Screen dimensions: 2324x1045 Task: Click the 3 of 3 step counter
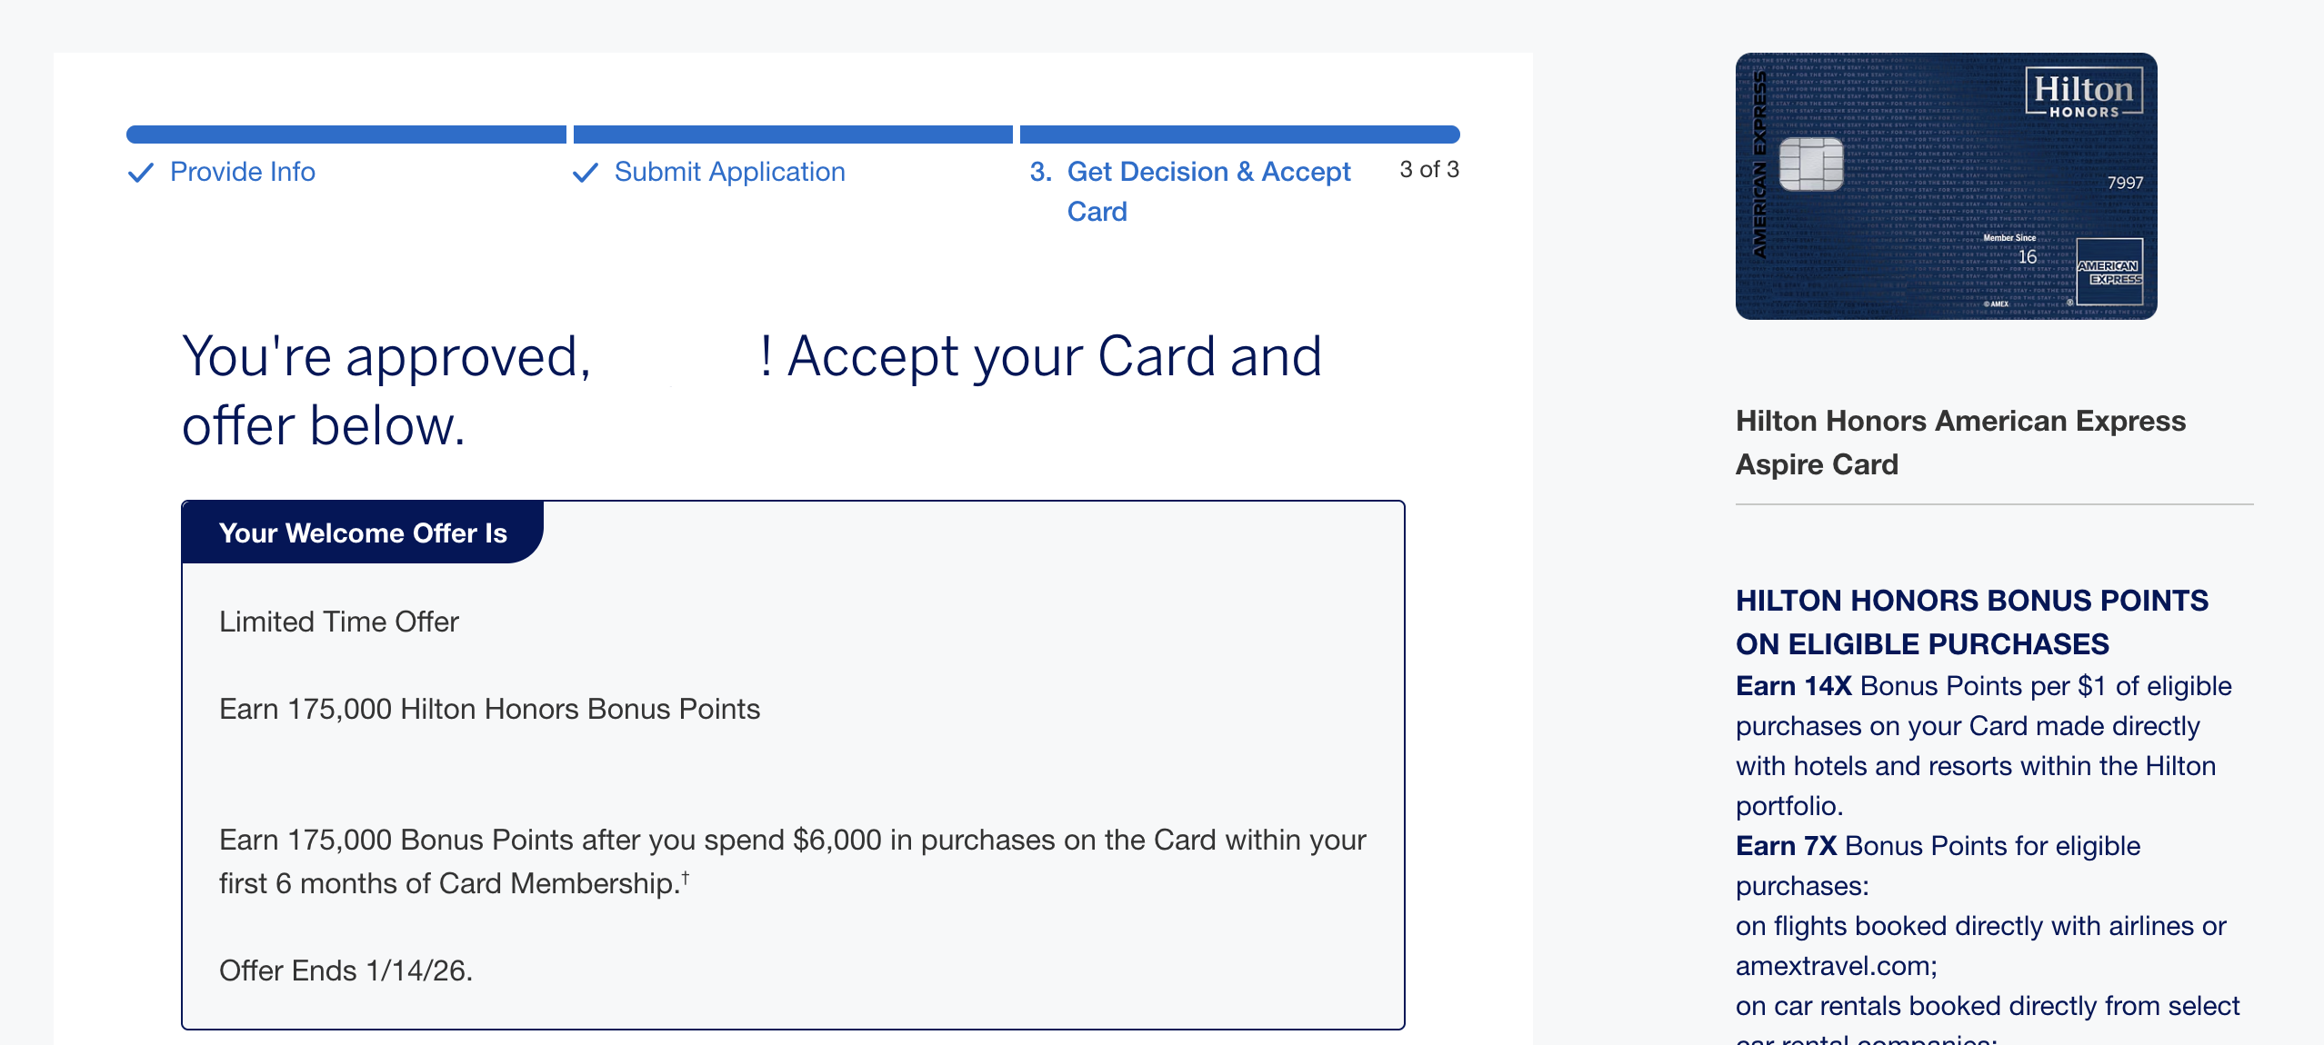pos(1428,170)
